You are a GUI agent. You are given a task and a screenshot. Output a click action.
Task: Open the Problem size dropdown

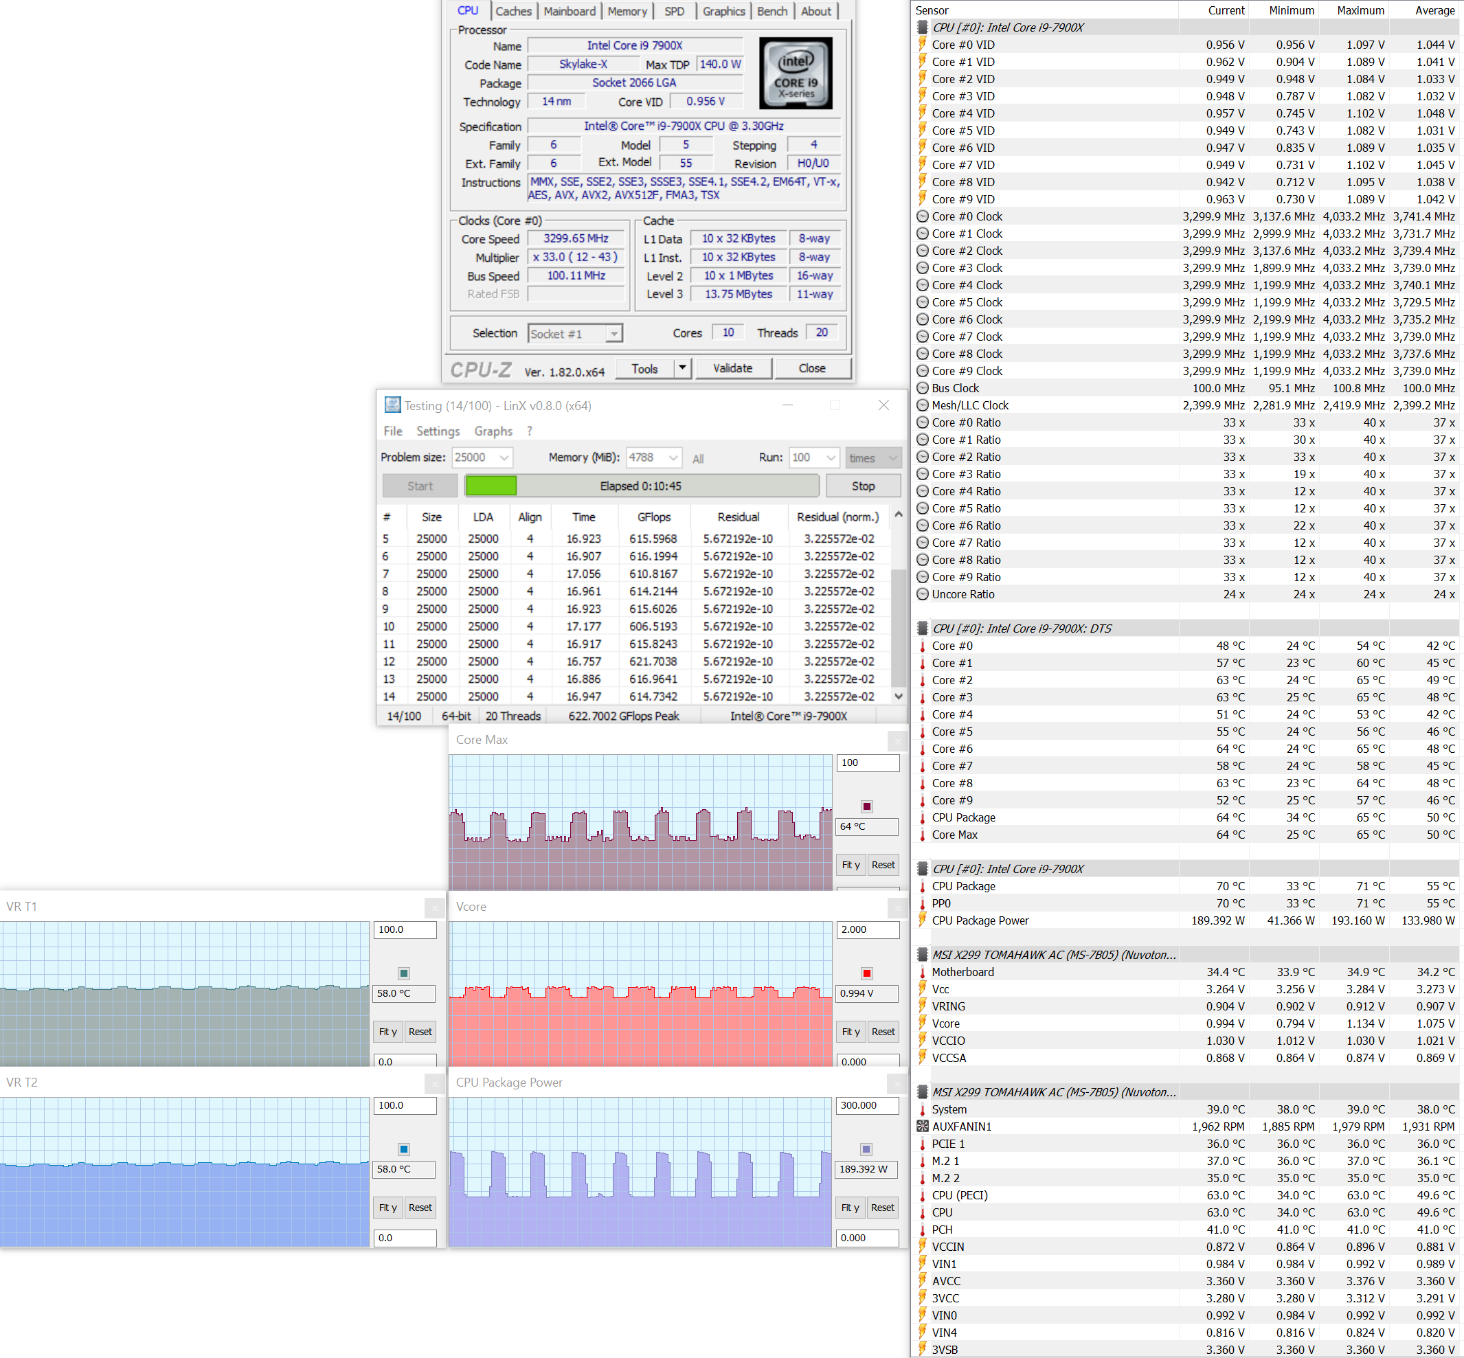[504, 457]
